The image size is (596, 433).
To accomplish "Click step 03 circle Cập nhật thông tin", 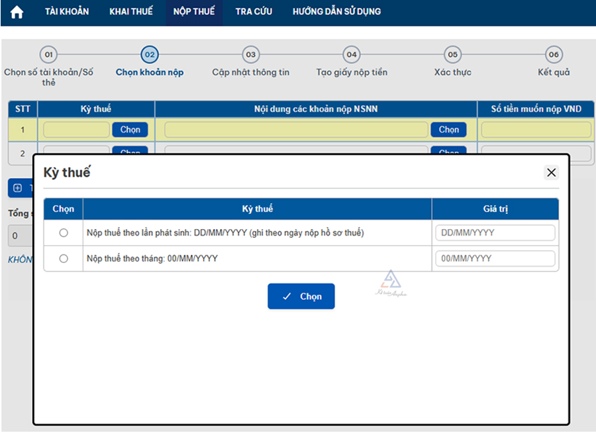I will coord(250,55).
